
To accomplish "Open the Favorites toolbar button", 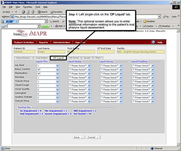I will click(x=56, y=12).
